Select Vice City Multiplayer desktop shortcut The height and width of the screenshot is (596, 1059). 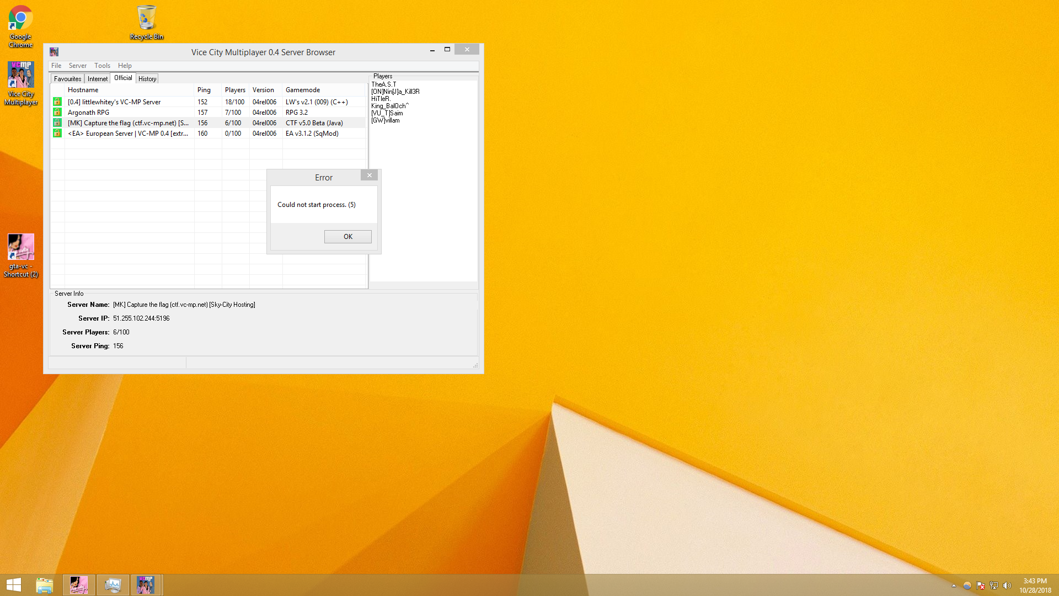pos(21,83)
